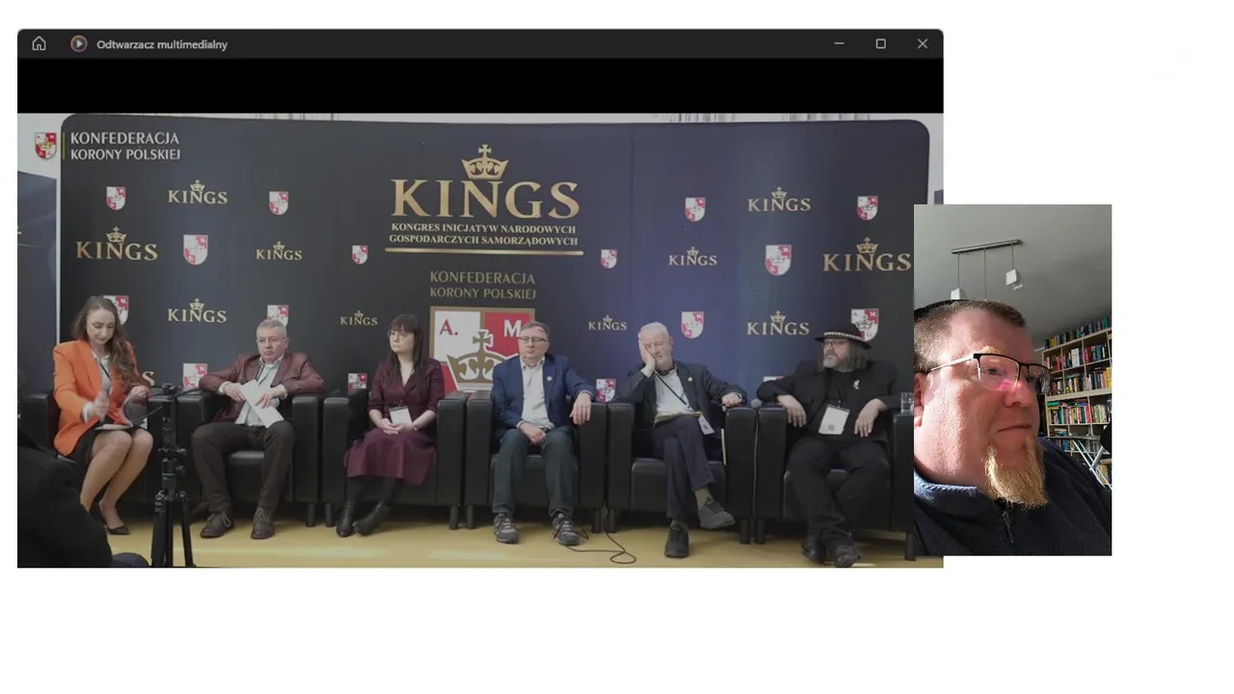Minimize the media player window
Image resolution: width=1234 pixels, height=694 pixels.
(839, 43)
